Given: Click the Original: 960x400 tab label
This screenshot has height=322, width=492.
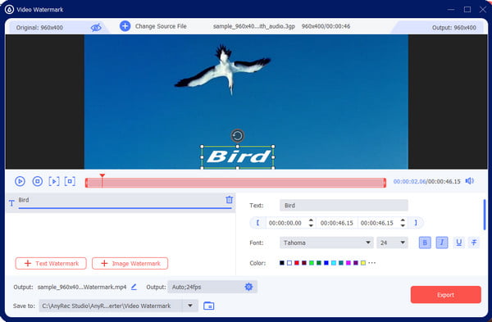Looking at the screenshot, I should [39, 28].
